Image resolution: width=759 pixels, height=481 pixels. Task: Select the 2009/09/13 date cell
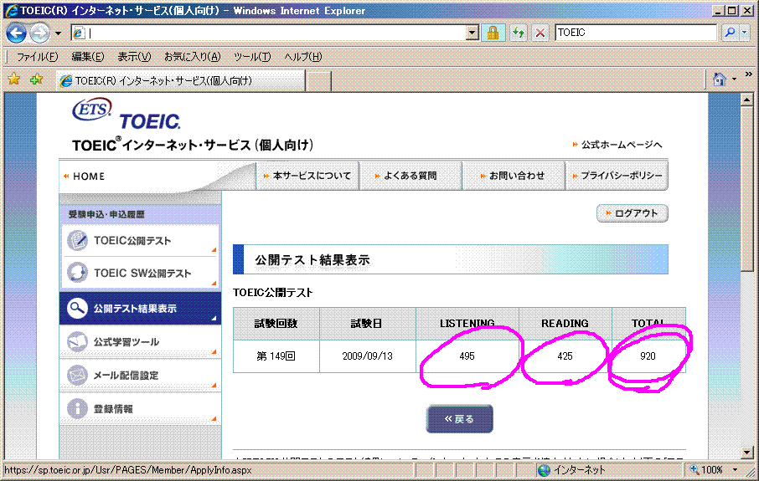(367, 356)
